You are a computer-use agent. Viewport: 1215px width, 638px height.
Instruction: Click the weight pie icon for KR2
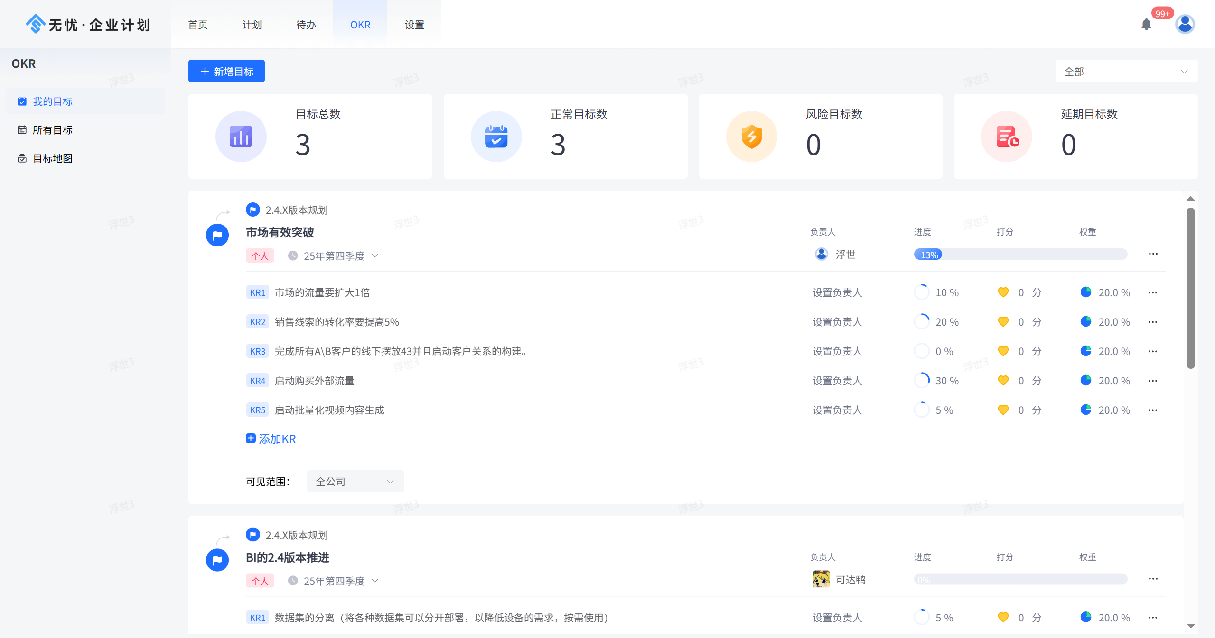(1086, 322)
